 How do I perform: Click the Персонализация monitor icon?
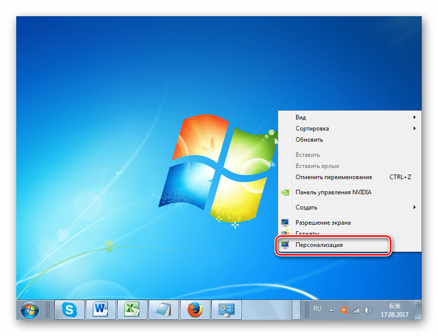click(x=285, y=245)
